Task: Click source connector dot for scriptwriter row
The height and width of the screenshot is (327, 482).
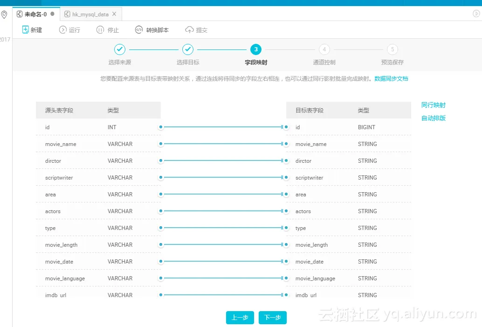Action: [x=161, y=177]
